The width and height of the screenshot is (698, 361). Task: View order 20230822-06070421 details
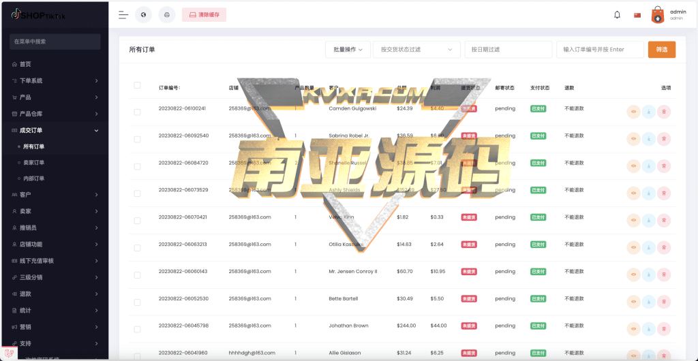point(633,221)
